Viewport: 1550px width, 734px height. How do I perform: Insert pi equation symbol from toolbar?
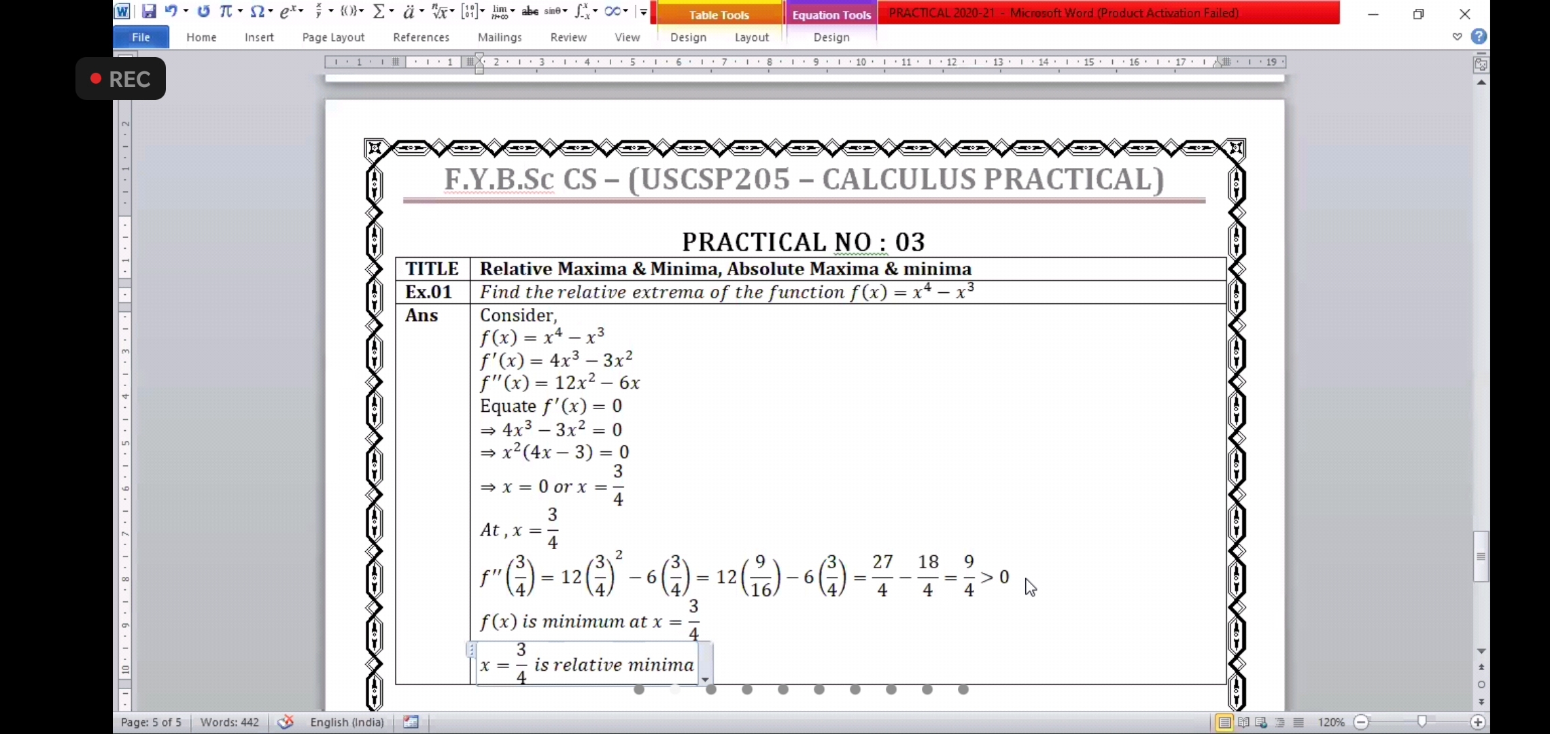click(x=226, y=12)
